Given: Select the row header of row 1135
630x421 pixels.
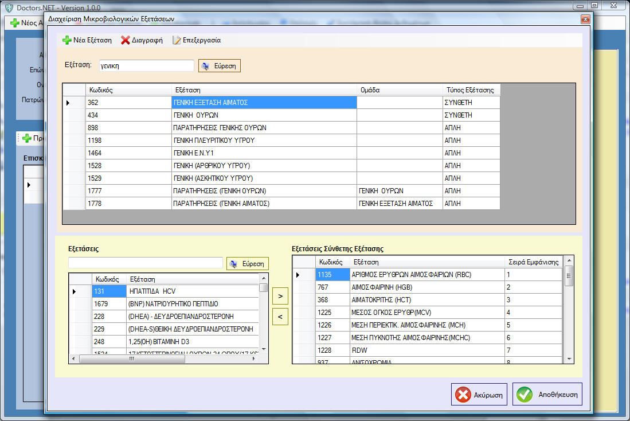Looking at the screenshot, I should pyautogui.click(x=304, y=275).
